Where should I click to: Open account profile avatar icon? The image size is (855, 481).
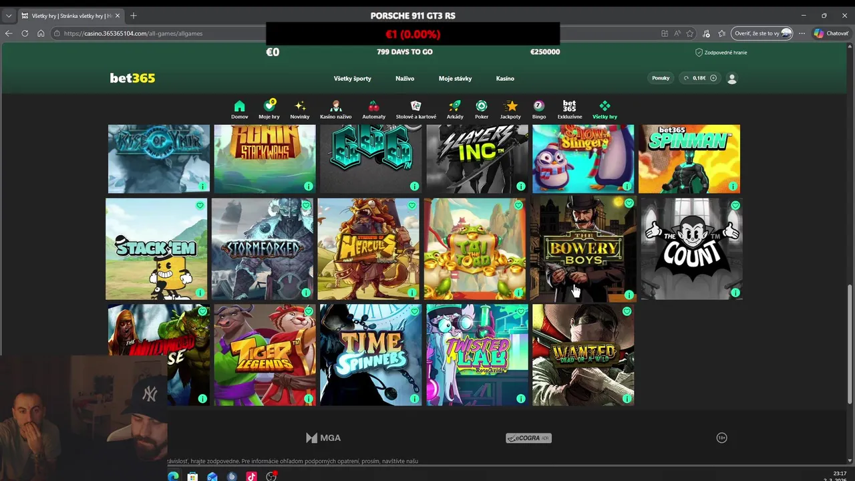click(732, 78)
